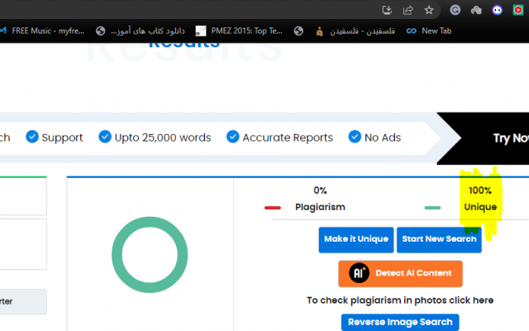Click the share page icon
The image size is (529, 331).
coord(407,10)
